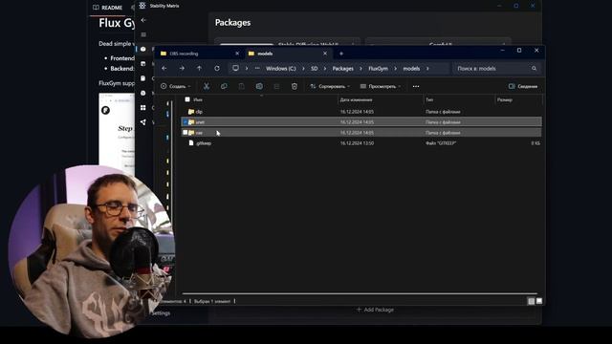
Task: Toggle the Сведения details pane
Action: pos(523,86)
